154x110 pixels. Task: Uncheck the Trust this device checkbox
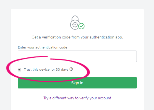pyautogui.click(x=19, y=70)
